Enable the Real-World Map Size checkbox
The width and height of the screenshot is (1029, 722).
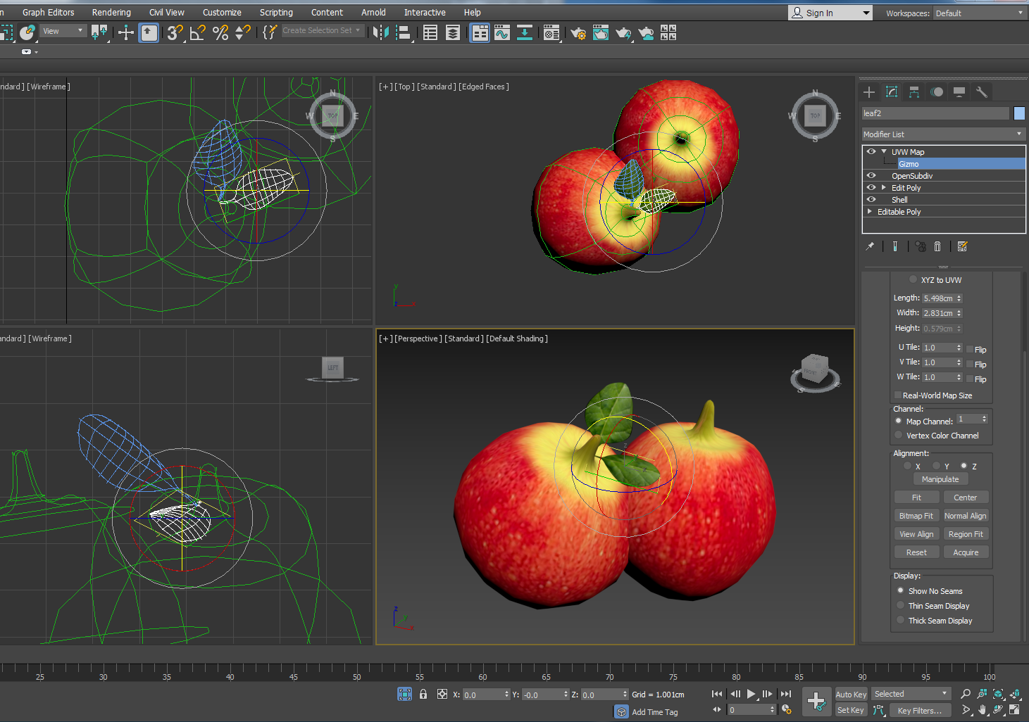pyautogui.click(x=898, y=395)
